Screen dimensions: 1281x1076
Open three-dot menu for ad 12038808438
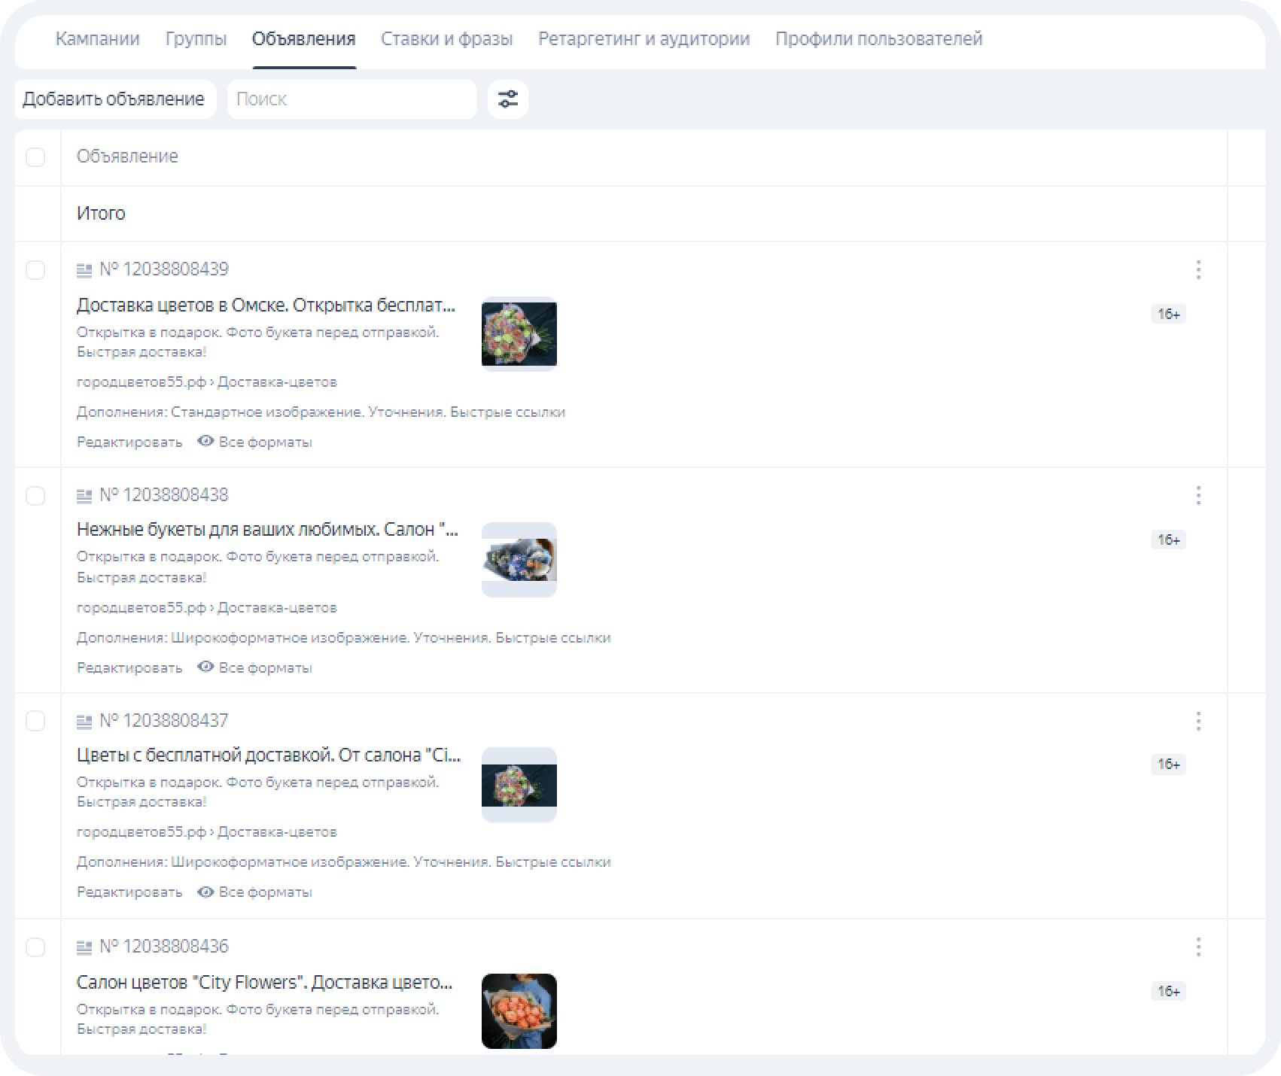pos(1198,495)
